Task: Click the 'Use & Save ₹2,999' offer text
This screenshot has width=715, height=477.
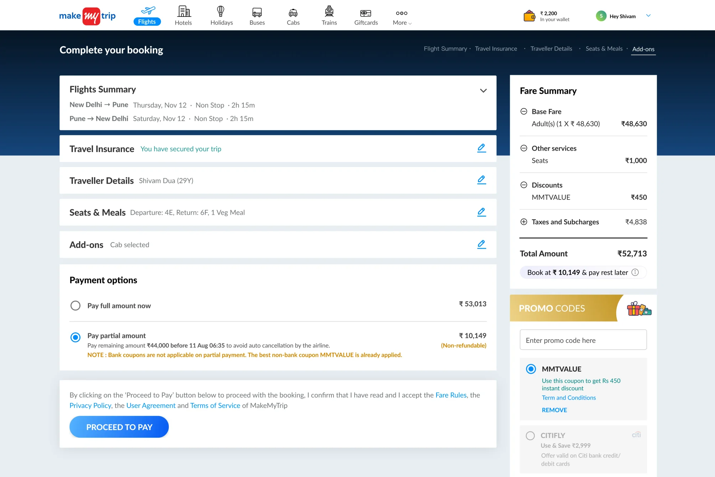Action: click(566, 446)
